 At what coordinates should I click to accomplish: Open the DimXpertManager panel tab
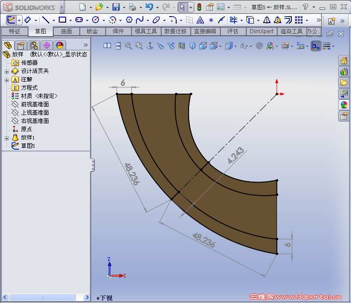(x=47, y=45)
